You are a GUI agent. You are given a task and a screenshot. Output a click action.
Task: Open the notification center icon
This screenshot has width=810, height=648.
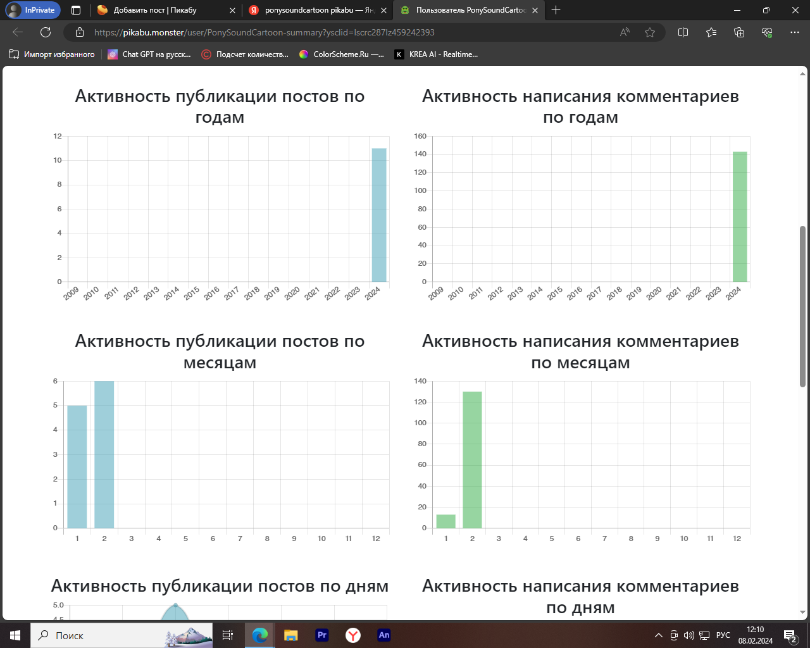click(x=790, y=635)
